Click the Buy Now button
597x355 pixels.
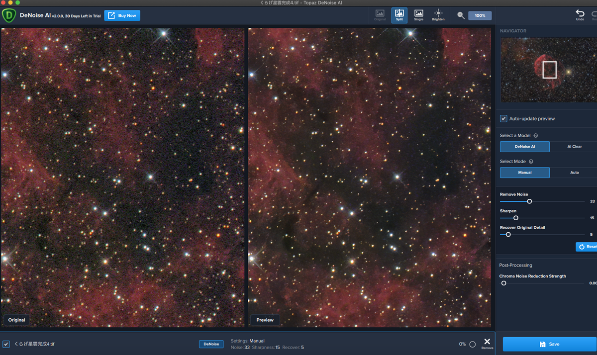pos(122,15)
